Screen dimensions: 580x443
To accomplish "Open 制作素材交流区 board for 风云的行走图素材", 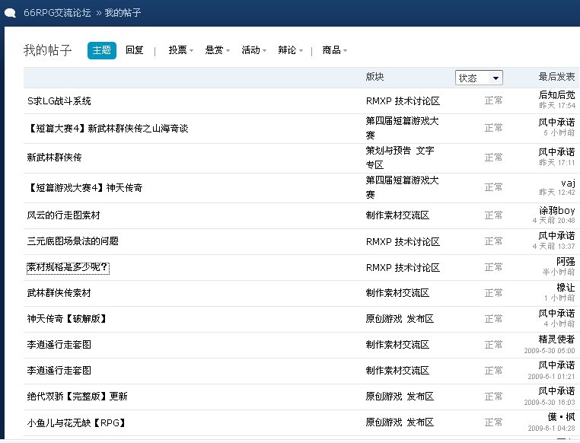I will tap(397, 215).
